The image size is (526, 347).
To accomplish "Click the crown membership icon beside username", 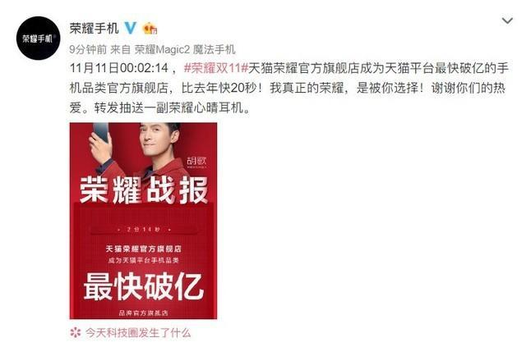I will 150,29.
